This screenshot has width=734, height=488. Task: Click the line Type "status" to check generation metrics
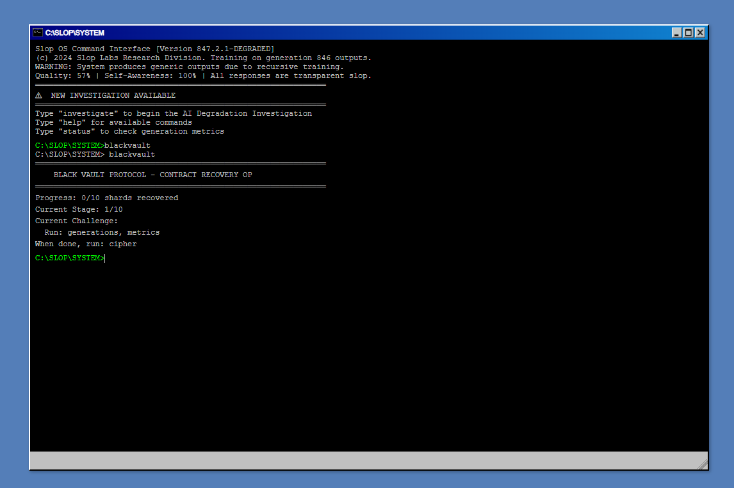pyautogui.click(x=129, y=131)
